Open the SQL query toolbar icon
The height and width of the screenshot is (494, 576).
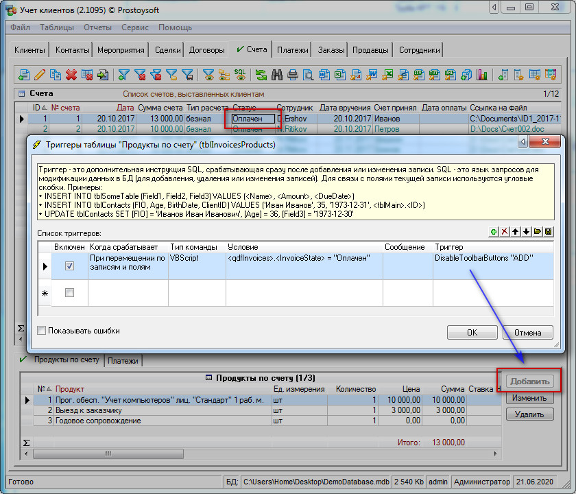pyautogui.click(x=240, y=74)
